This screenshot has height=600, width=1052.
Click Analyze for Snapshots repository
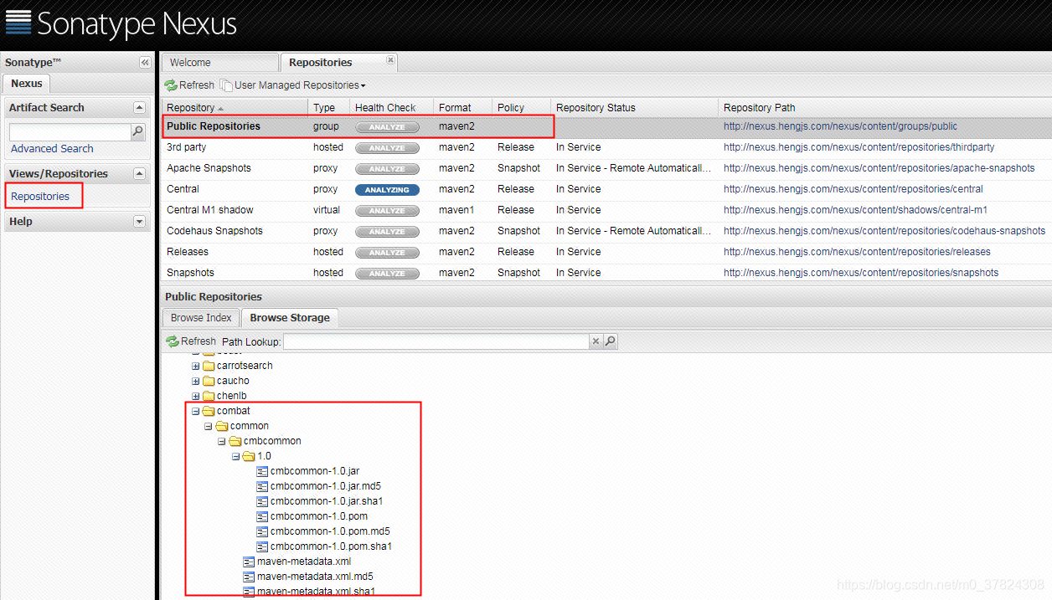(387, 274)
